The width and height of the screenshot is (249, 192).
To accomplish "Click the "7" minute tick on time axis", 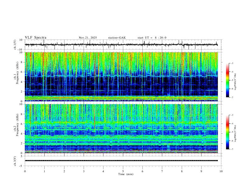I will [x=162, y=171].
